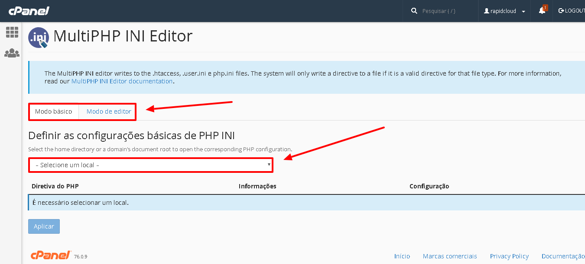
Task: Click the notifications bell icon
Action: click(x=542, y=11)
